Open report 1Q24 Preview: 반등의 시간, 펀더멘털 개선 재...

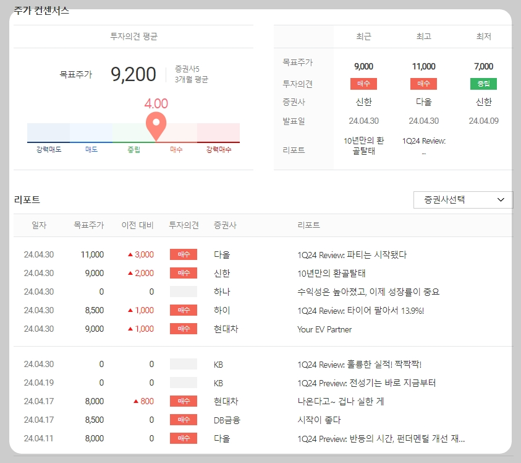point(381,439)
